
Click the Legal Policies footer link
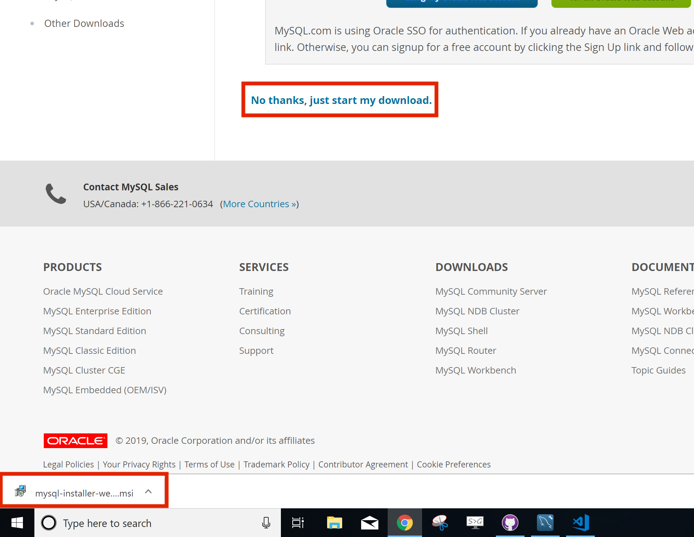[x=68, y=464]
